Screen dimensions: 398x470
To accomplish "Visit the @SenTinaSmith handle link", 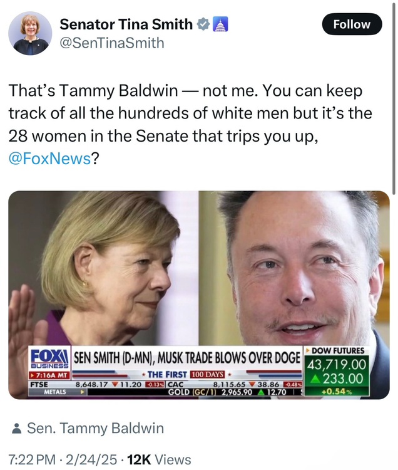I will click(x=111, y=43).
